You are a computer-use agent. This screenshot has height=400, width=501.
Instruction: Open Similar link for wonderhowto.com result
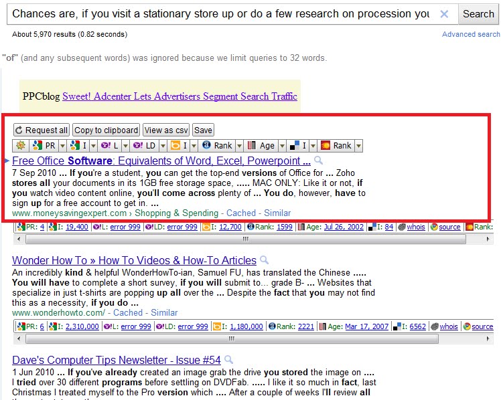click(164, 312)
